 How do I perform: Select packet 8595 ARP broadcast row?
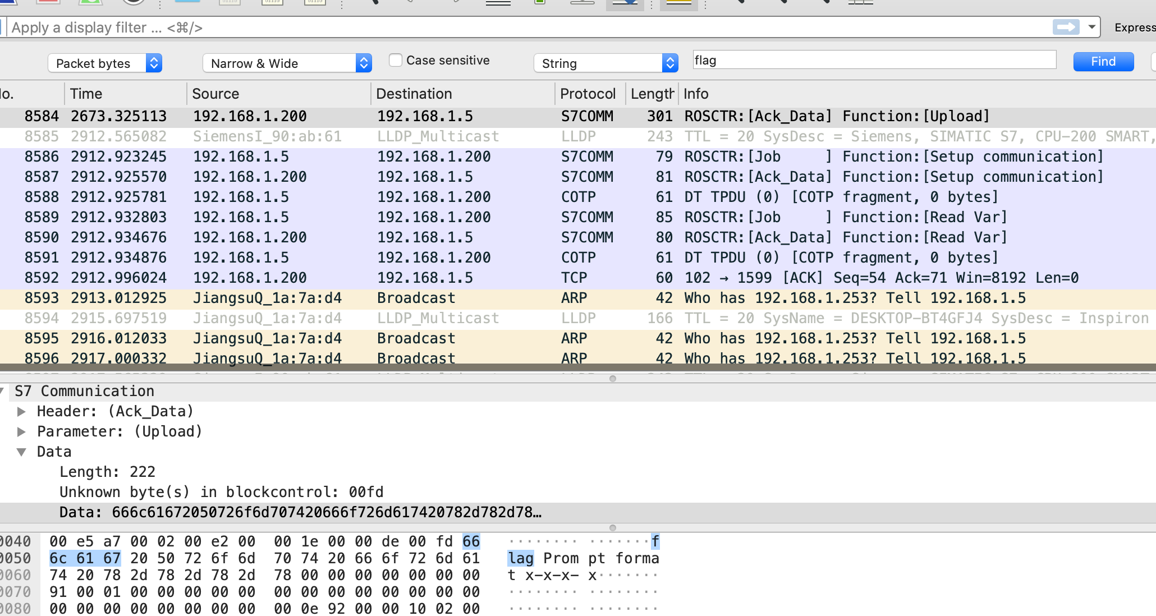pos(578,338)
